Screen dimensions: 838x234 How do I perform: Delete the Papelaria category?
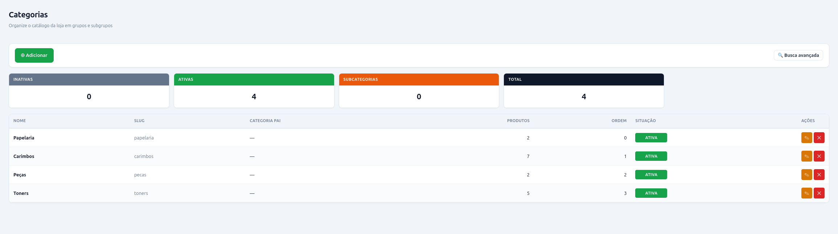(x=819, y=138)
